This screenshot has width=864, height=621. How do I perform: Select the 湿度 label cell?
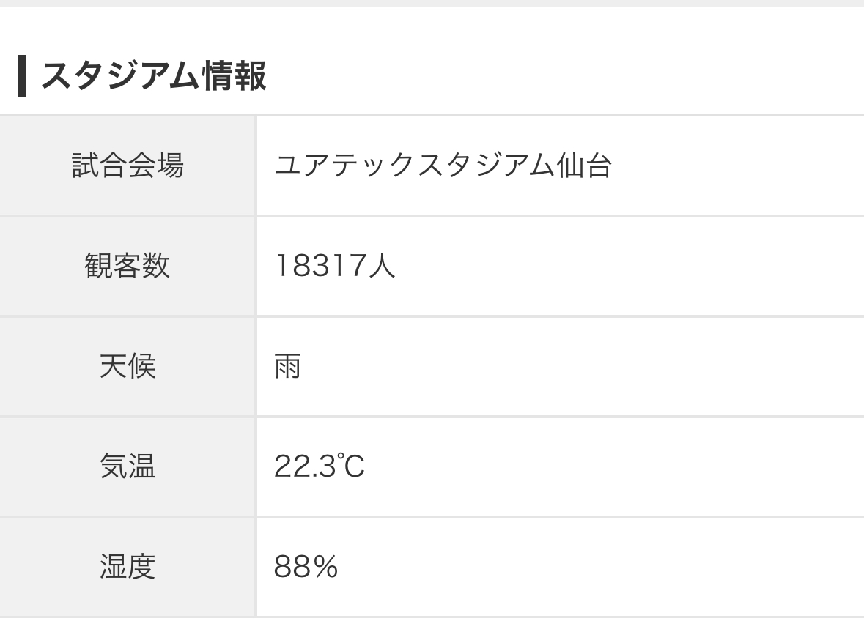[x=128, y=566]
